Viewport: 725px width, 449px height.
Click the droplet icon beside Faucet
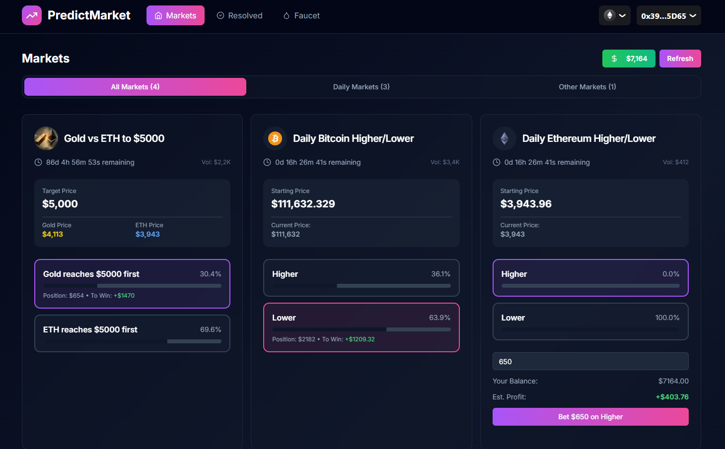point(286,15)
